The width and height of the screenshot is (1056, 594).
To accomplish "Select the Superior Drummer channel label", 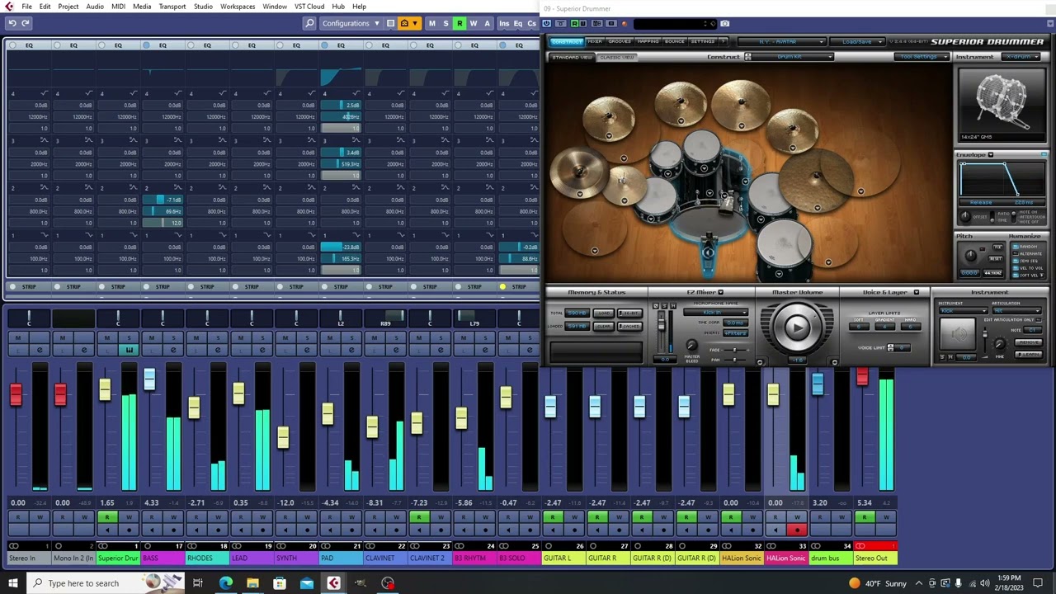I will (117, 559).
